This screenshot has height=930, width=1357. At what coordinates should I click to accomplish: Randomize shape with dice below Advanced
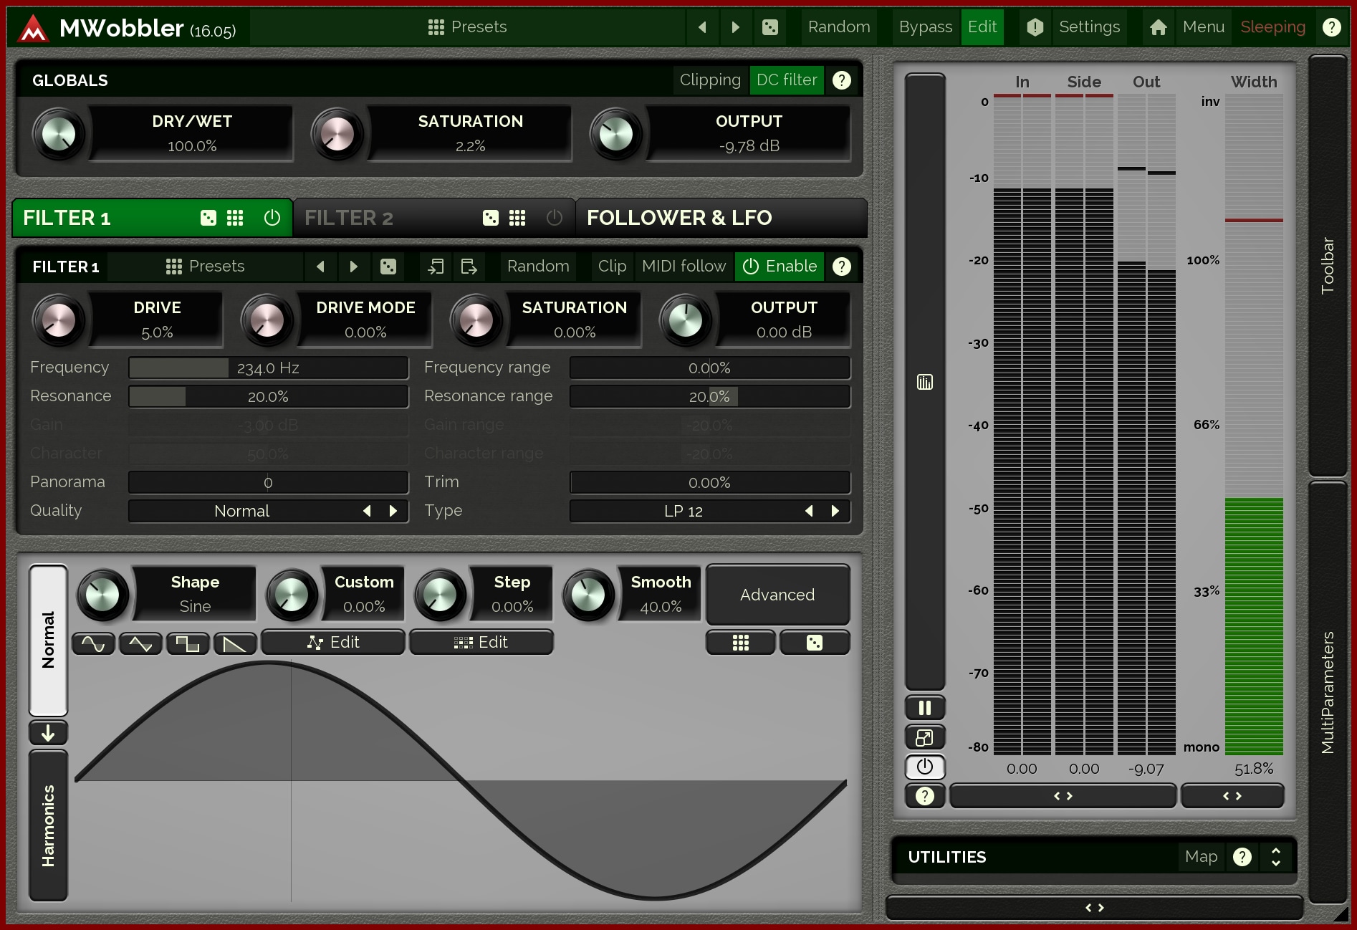(815, 643)
